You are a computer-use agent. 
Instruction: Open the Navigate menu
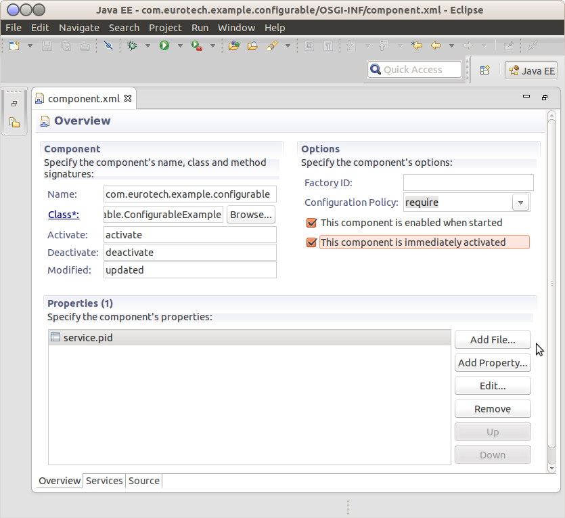pyautogui.click(x=79, y=28)
